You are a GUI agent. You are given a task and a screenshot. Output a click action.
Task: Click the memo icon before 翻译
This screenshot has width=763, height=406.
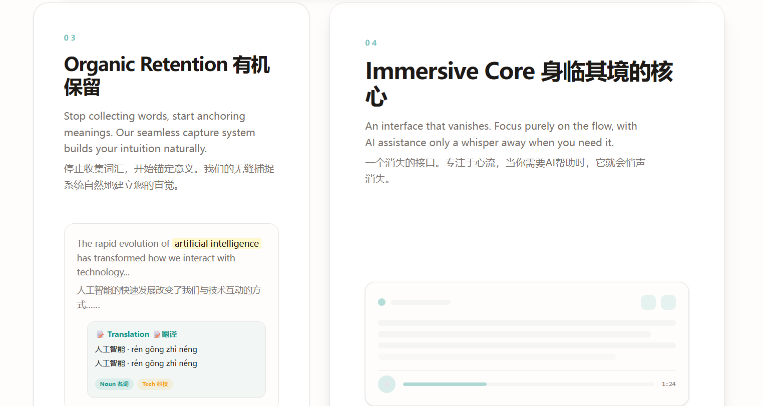[157, 334]
